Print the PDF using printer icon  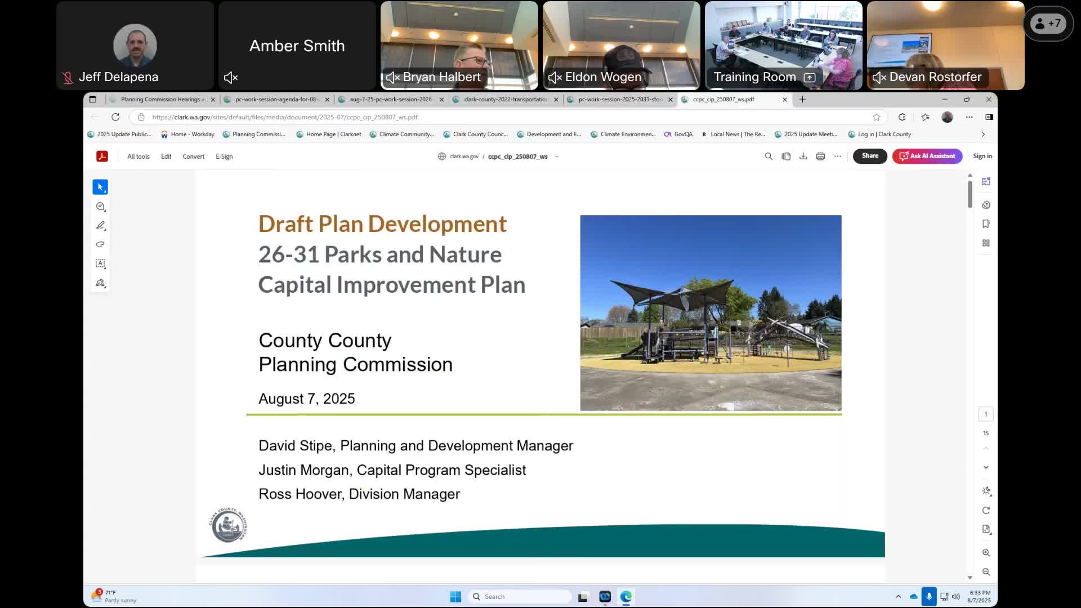820,157
